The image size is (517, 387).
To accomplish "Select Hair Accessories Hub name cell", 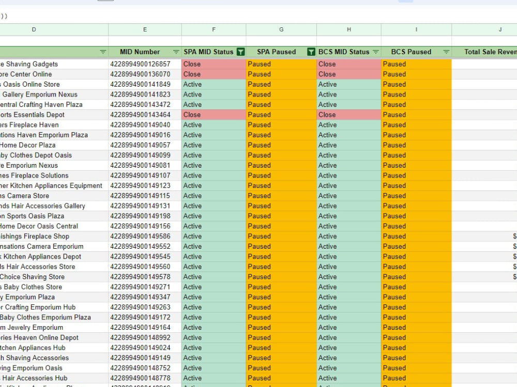I will [54, 378].
